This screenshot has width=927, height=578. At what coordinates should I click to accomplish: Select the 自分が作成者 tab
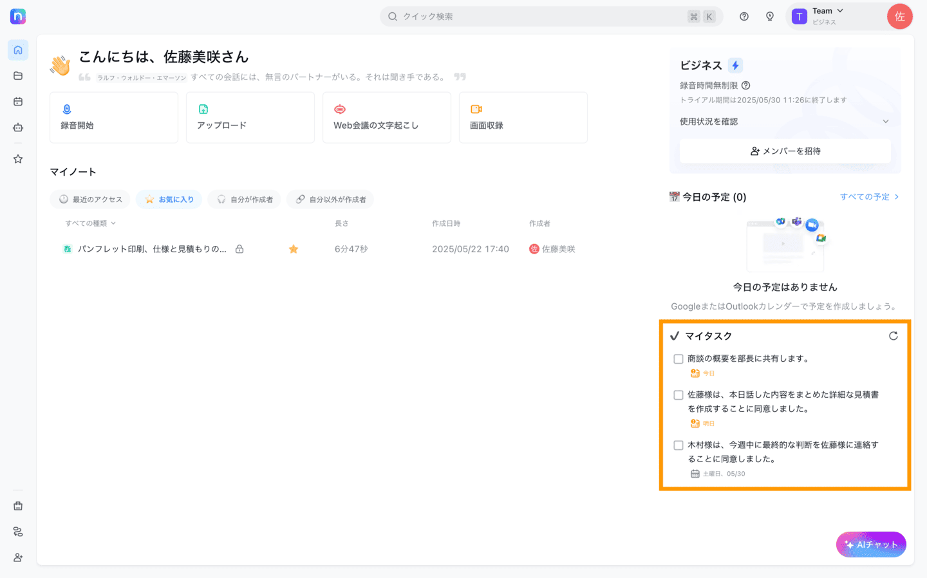coord(245,200)
